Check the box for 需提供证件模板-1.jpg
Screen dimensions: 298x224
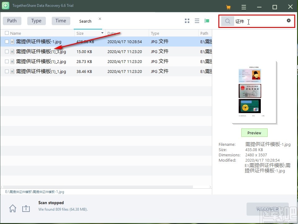(7, 41)
